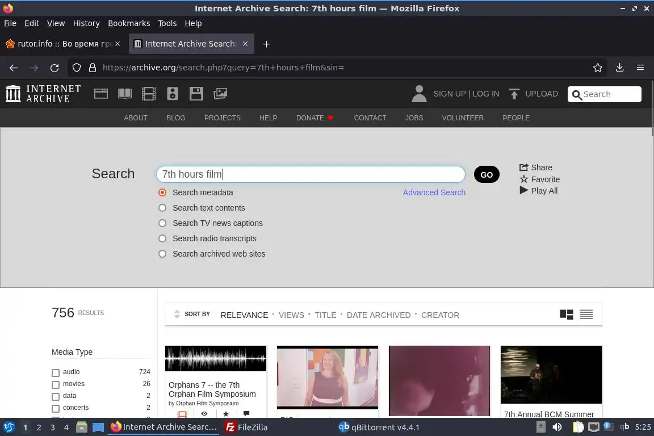Close the Internet Archive Search tab
The height and width of the screenshot is (436, 654).
[245, 44]
